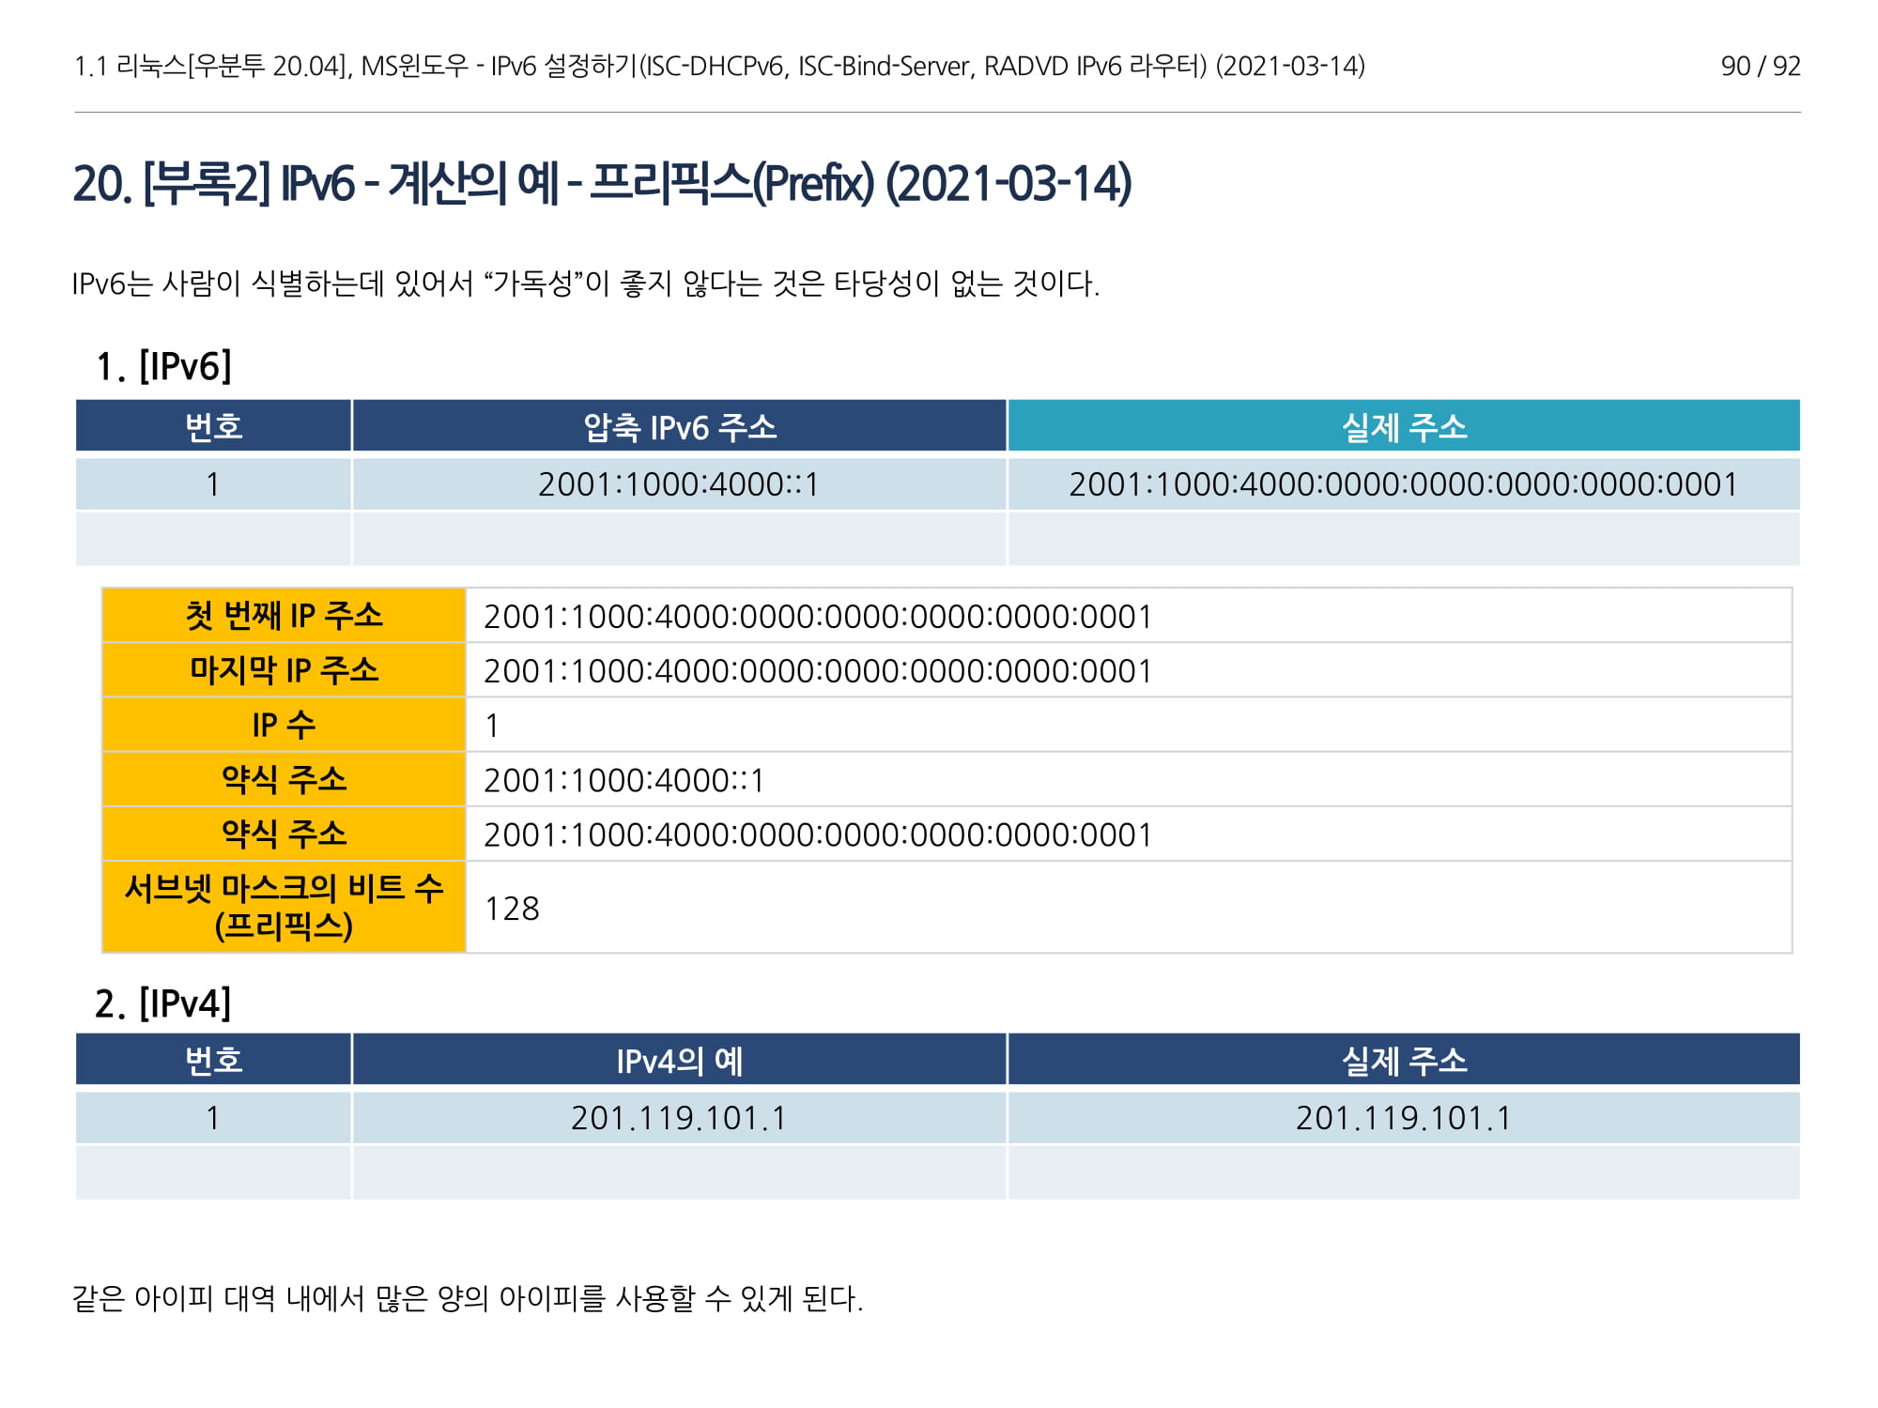Image resolution: width=1878 pixels, height=1408 pixels.
Task: Click the '첫 번째 IP 주소' yellow label cell
Action: 284,616
